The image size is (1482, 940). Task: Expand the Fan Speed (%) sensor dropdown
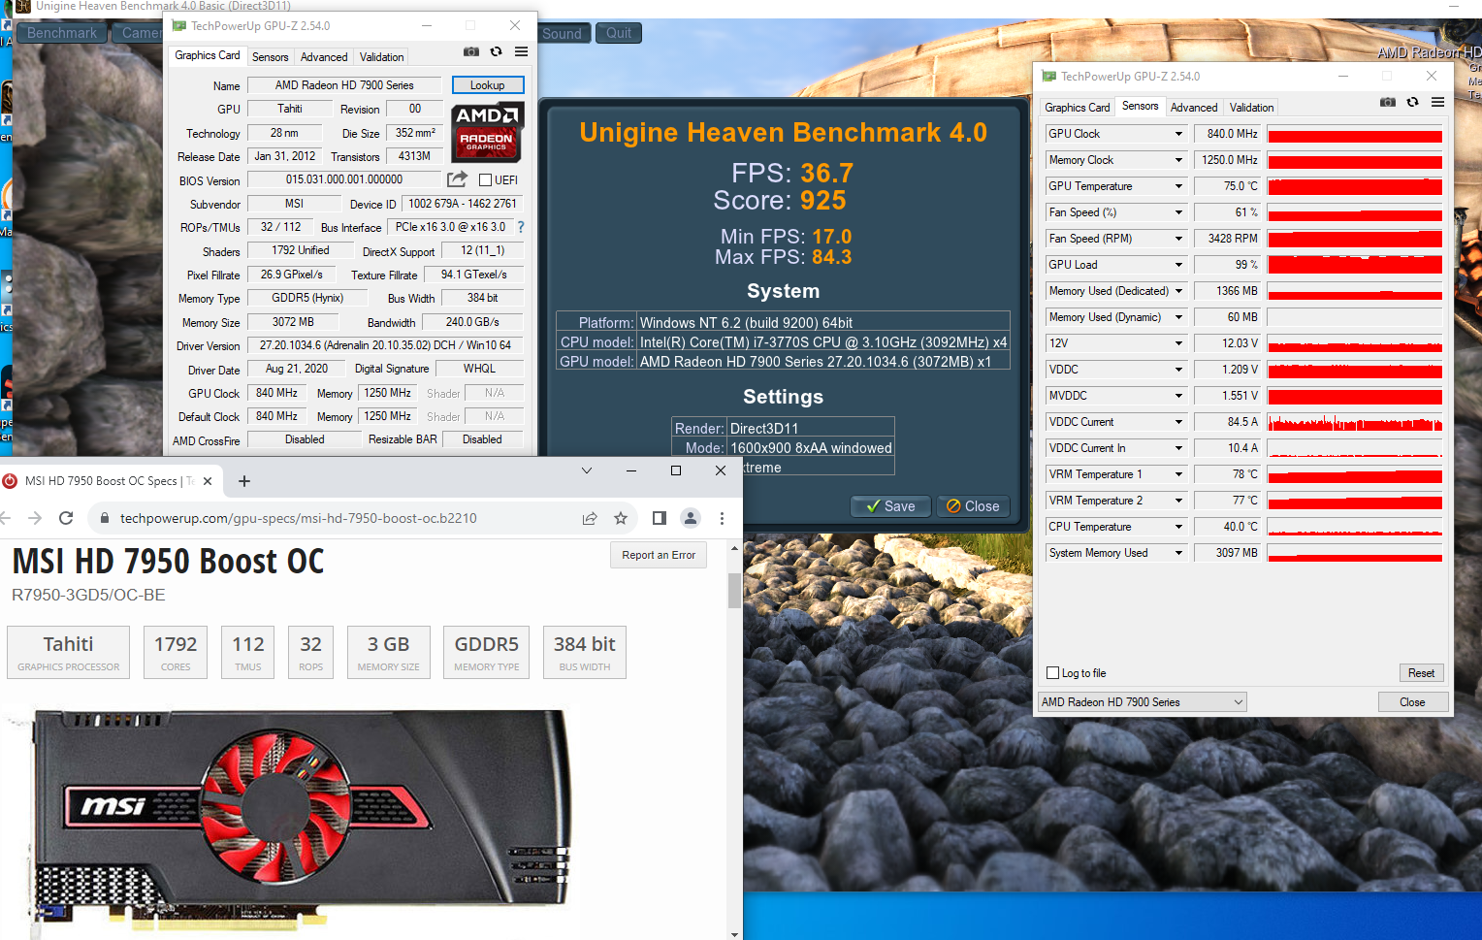point(1179,212)
